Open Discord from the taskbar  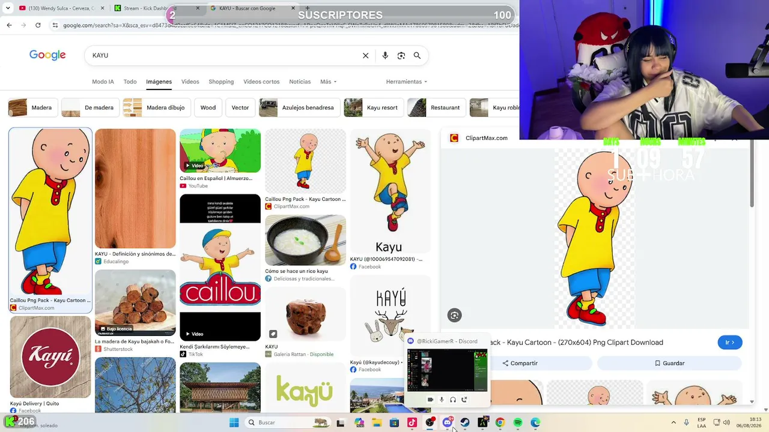point(447,422)
